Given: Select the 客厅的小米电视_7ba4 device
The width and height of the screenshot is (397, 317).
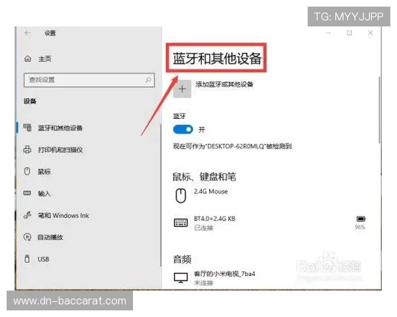Looking at the screenshot, I should [x=224, y=274].
